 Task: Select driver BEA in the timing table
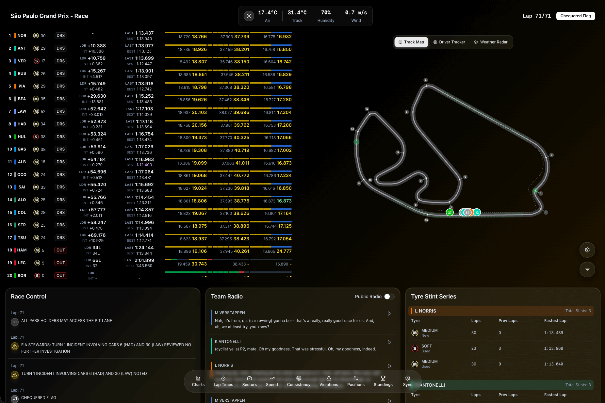coord(22,99)
